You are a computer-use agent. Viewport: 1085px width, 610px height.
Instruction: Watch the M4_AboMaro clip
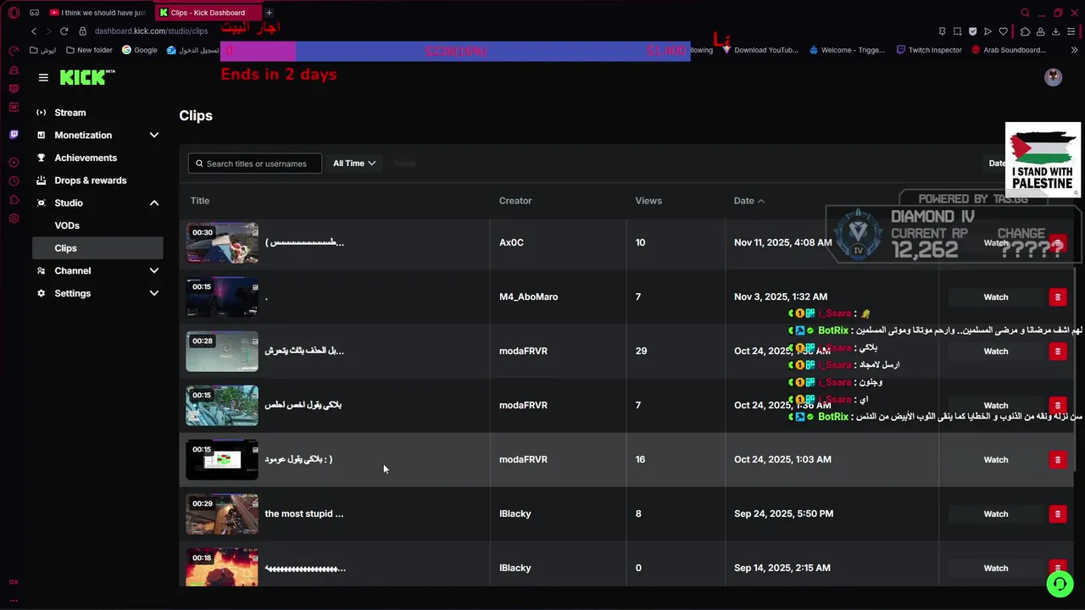pos(995,297)
